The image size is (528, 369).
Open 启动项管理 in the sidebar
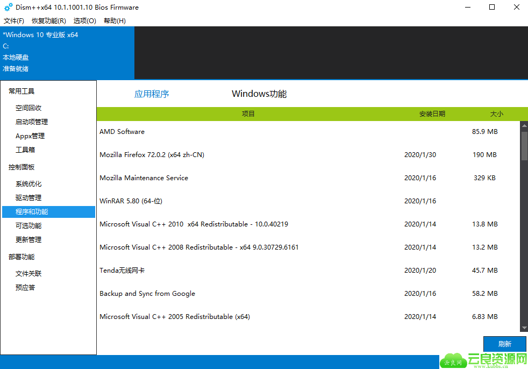[x=32, y=122]
